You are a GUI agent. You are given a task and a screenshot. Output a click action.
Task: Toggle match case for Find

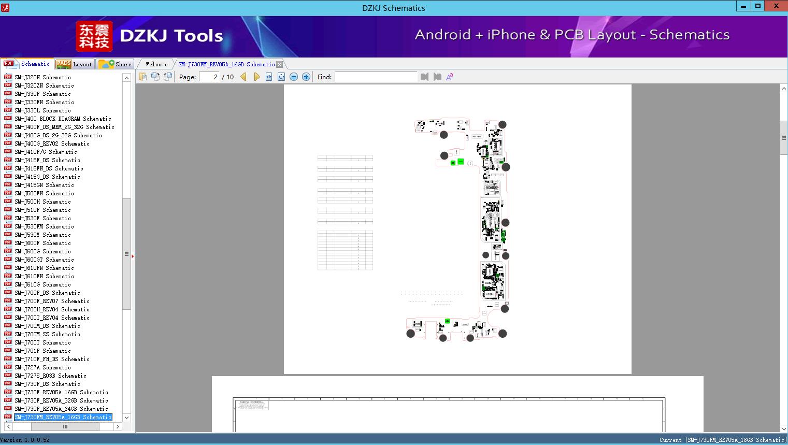450,77
